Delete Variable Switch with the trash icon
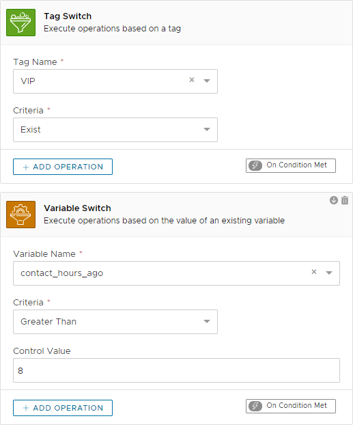This screenshot has width=353, height=425. pyautogui.click(x=345, y=200)
